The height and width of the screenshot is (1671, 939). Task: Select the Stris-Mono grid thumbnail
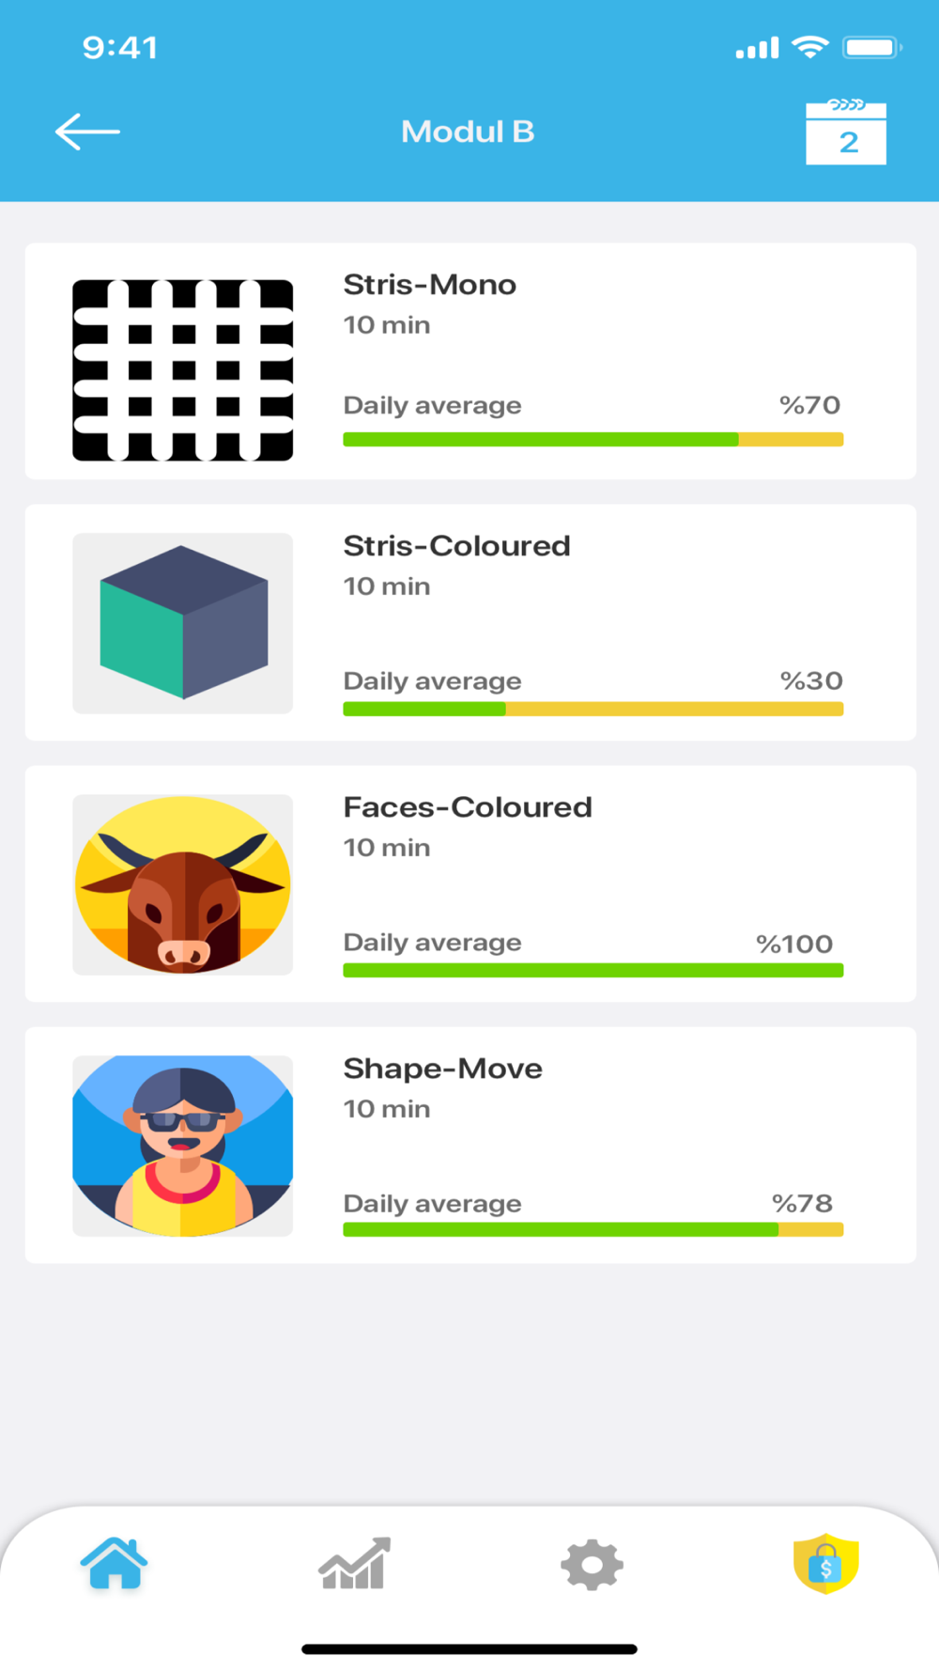183,370
